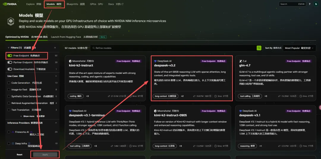This screenshot has height=159, width=321.
Task: Open the Sort By Most Popular dropdown
Action: tap(299, 48)
